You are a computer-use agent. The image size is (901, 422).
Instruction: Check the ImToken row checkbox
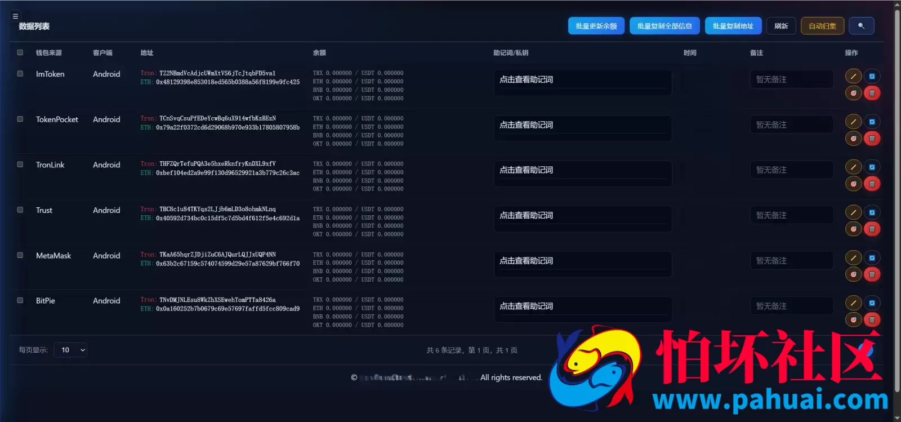tap(20, 74)
